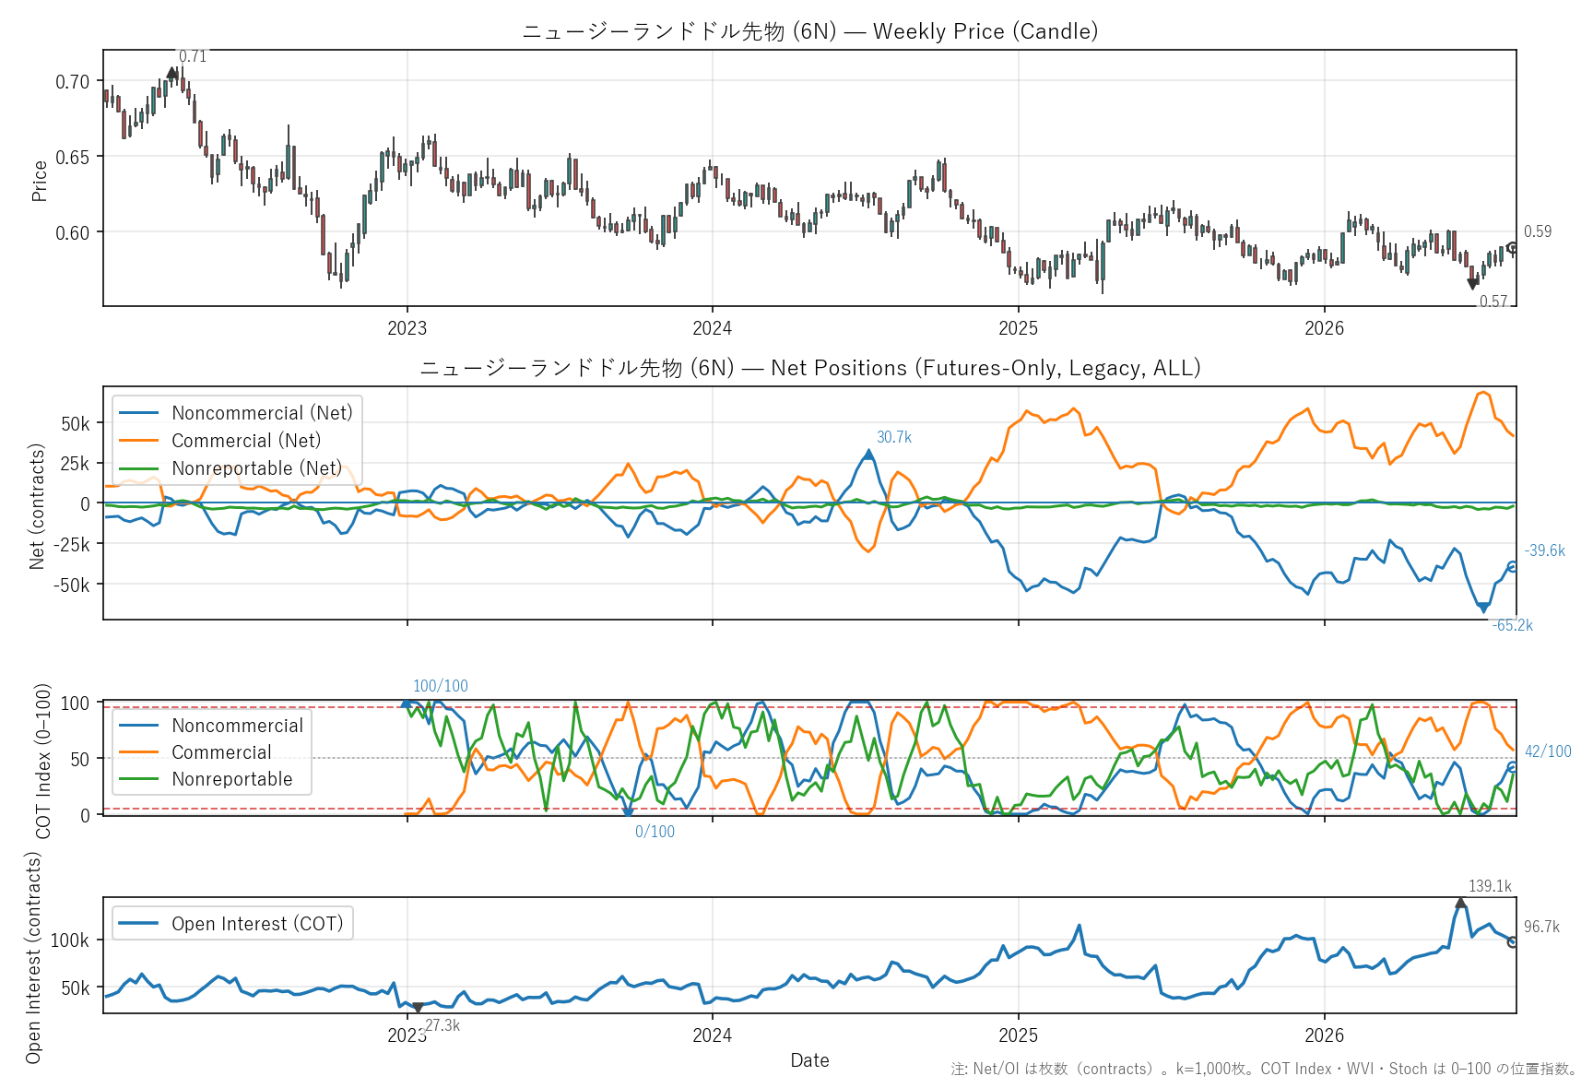The width and height of the screenshot is (1593, 1088).
Task: Click the Open Interest (COT) legend line swatch
Action: coord(139,924)
